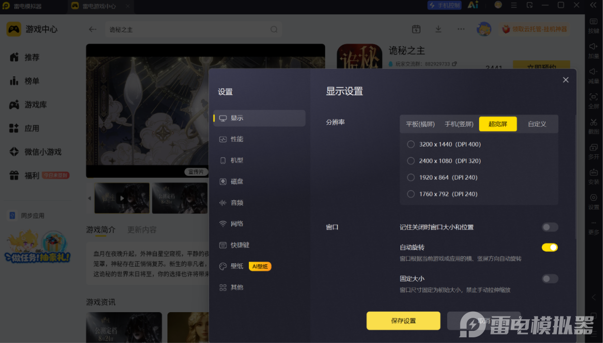The width and height of the screenshot is (603, 343).
Task: Close the settings dialog with X
Action: pyautogui.click(x=565, y=80)
